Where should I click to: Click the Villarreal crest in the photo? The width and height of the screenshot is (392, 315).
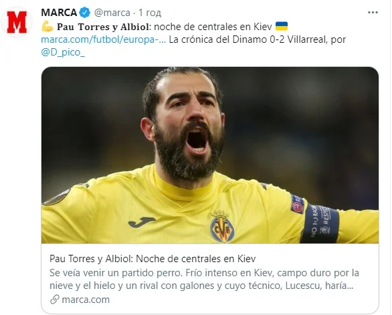pyautogui.click(x=221, y=227)
